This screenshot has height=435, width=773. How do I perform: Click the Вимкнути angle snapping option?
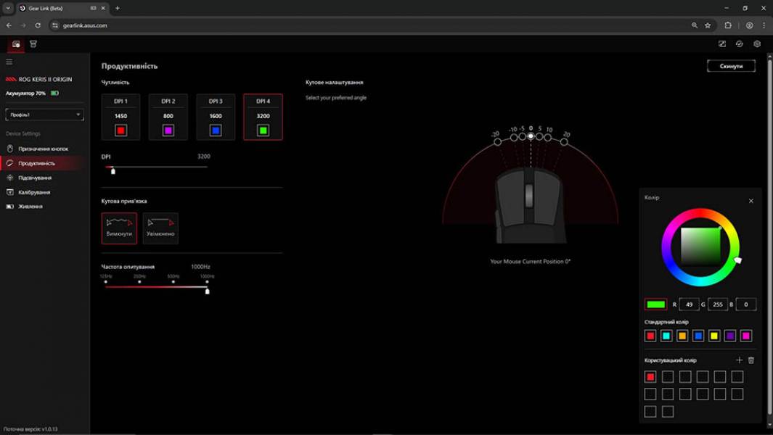119,228
